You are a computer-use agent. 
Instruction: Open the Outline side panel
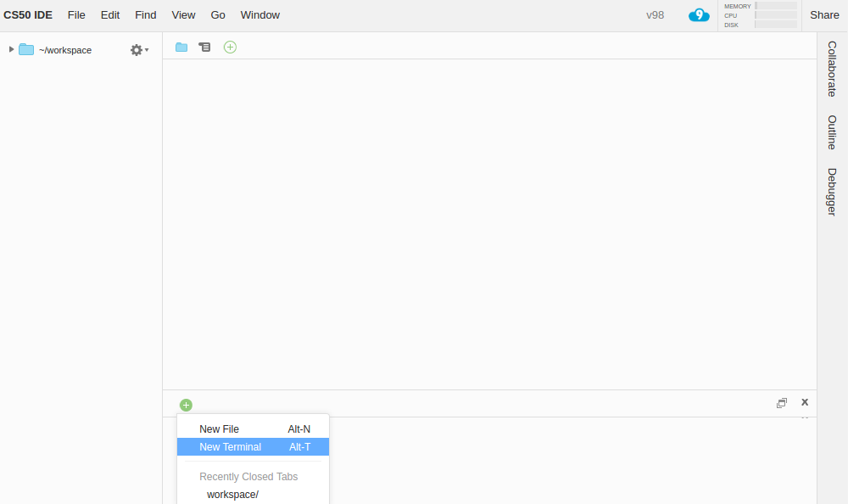click(832, 132)
